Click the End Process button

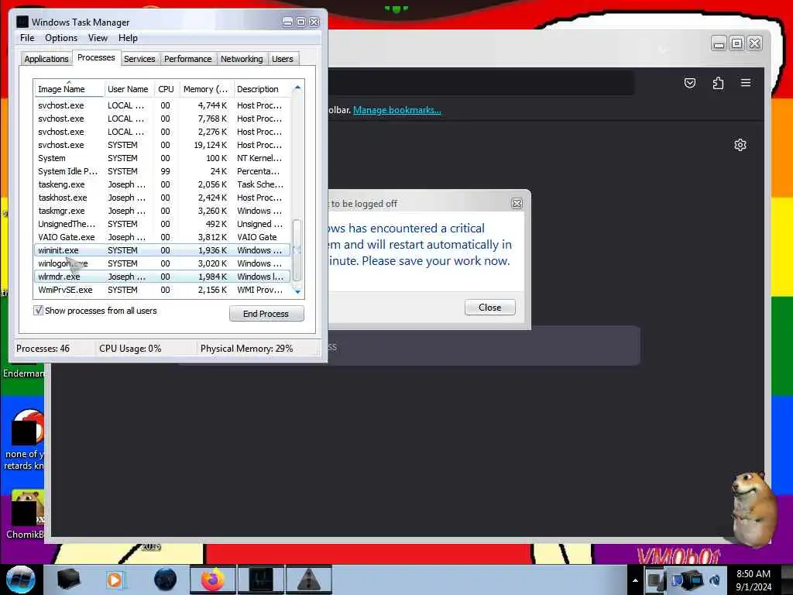(x=266, y=314)
